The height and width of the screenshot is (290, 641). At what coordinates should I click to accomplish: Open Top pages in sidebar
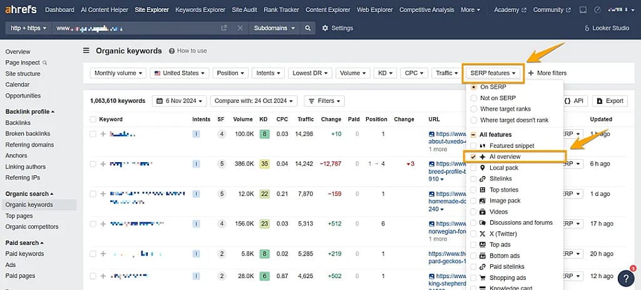19,215
